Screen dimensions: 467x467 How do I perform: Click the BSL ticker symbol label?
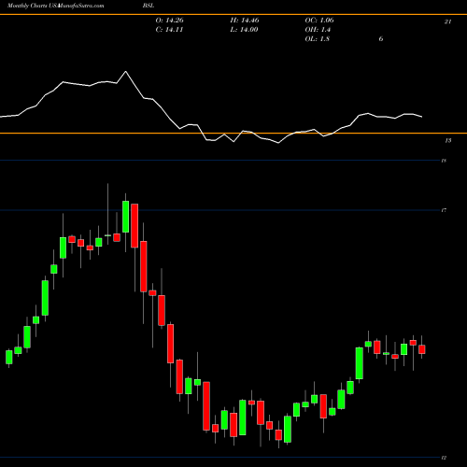(149, 6)
